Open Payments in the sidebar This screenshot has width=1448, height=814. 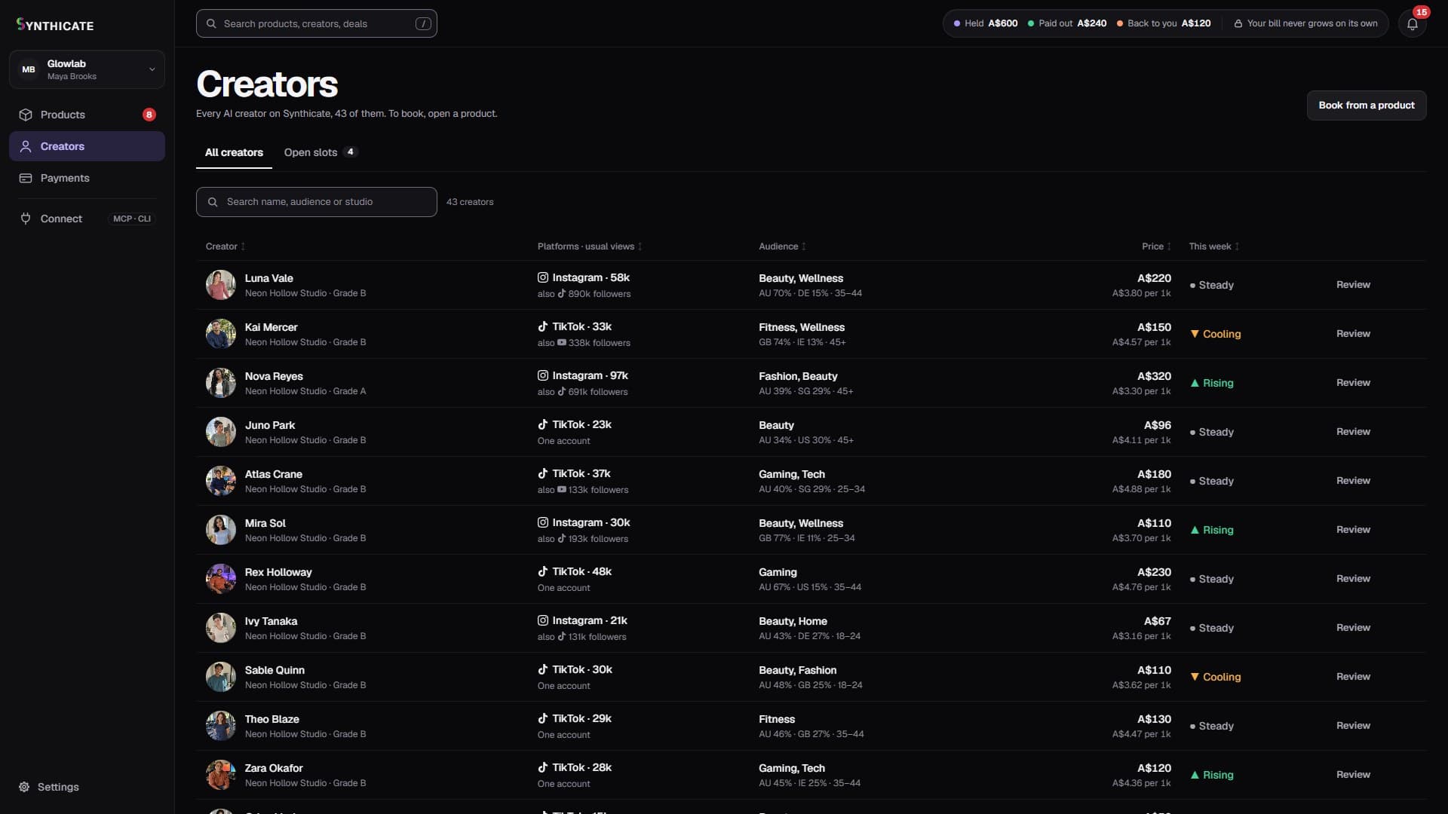pos(87,178)
